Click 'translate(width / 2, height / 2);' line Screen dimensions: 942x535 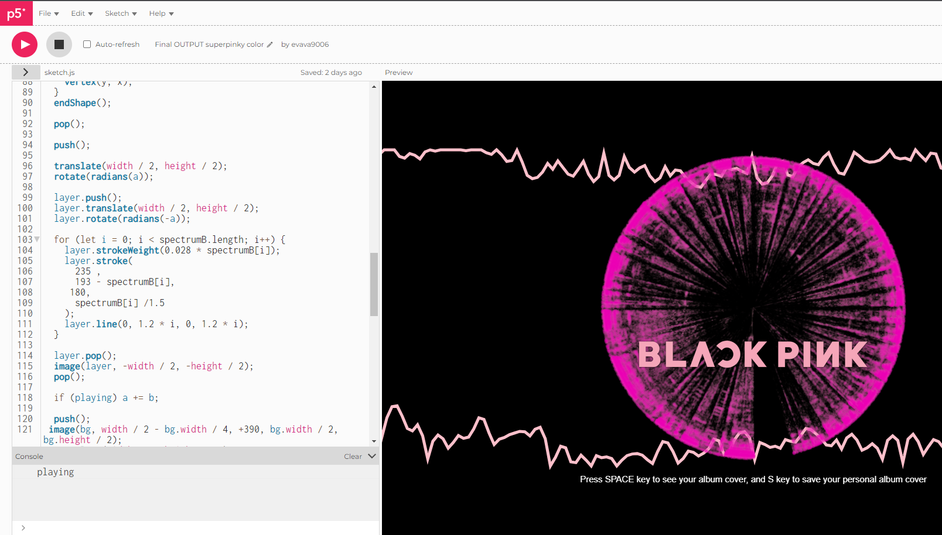point(140,166)
